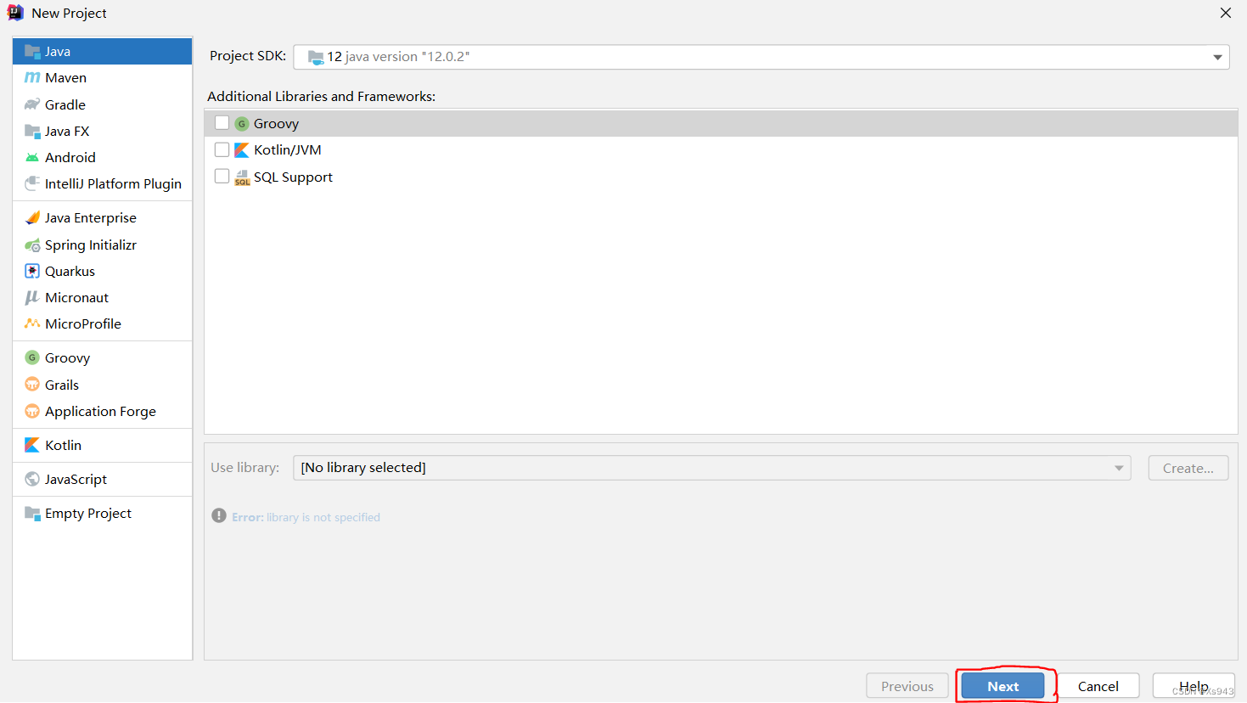
Task: Click the Groovy icon in frameworks list
Action: click(x=242, y=124)
